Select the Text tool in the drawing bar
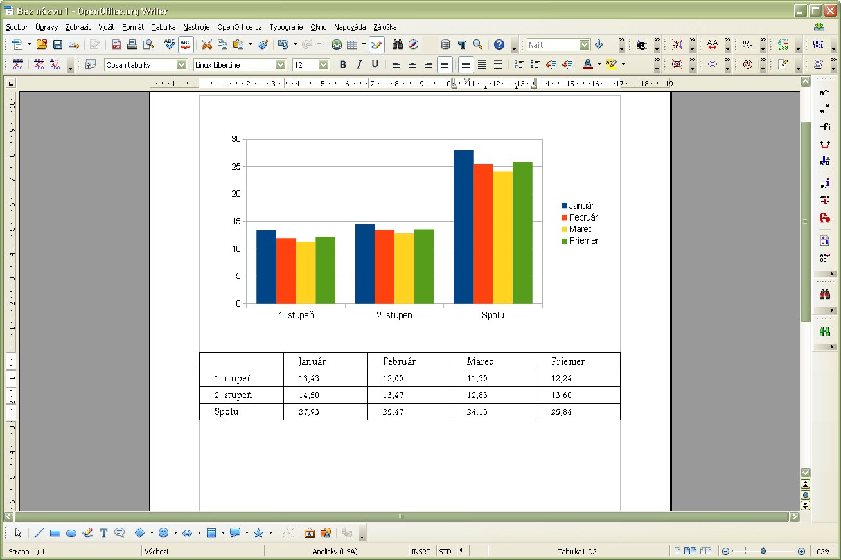The image size is (841, 560). (x=103, y=533)
